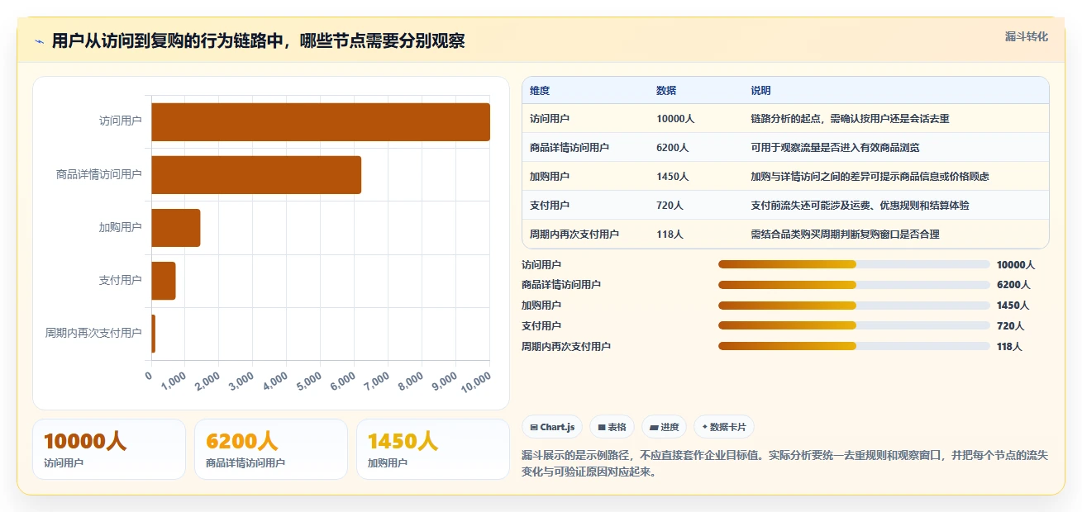Viewport: 1082px width, 512px height.
Task: Click table cell 1450人
Action: pyautogui.click(x=673, y=177)
